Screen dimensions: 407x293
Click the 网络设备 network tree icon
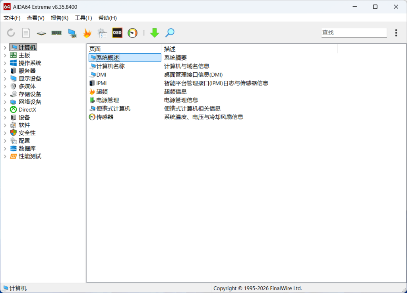pos(13,102)
